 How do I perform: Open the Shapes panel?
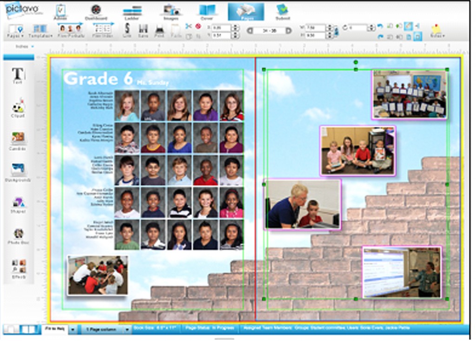click(x=18, y=205)
